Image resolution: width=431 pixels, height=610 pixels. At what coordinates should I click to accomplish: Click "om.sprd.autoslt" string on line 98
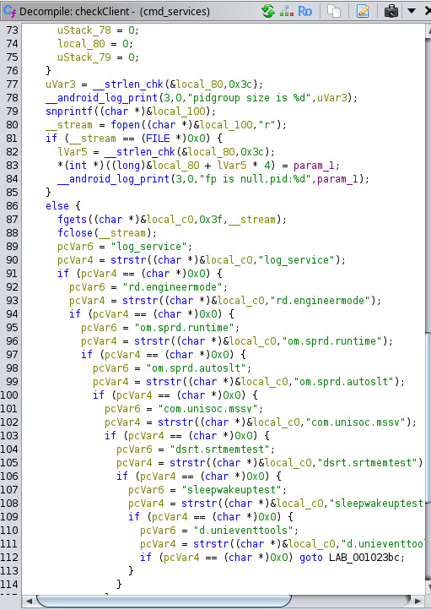197,368
